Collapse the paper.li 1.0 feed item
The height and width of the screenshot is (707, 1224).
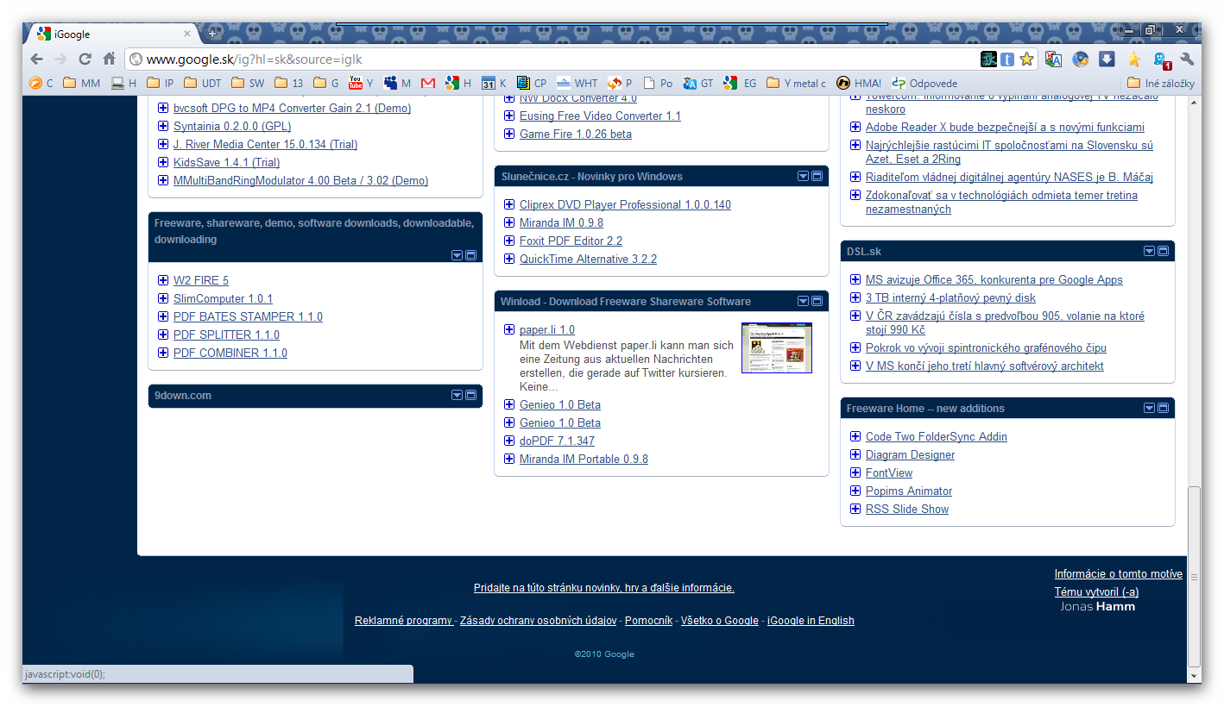click(x=509, y=329)
